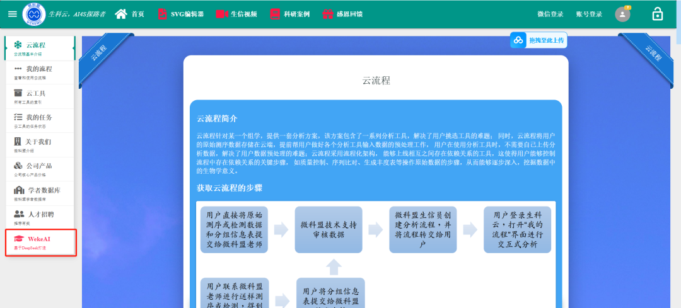Screen dimensions: 681x308
Task: Open 人才招聘 in the sidebar
Action: point(40,217)
